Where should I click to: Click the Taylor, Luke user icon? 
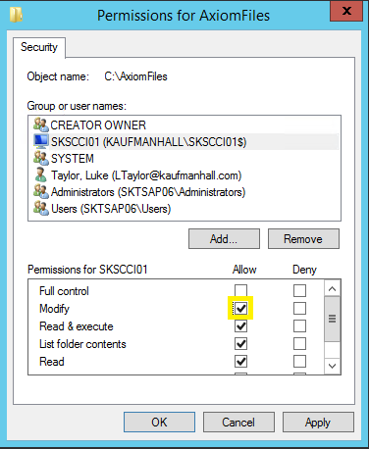[x=40, y=175]
